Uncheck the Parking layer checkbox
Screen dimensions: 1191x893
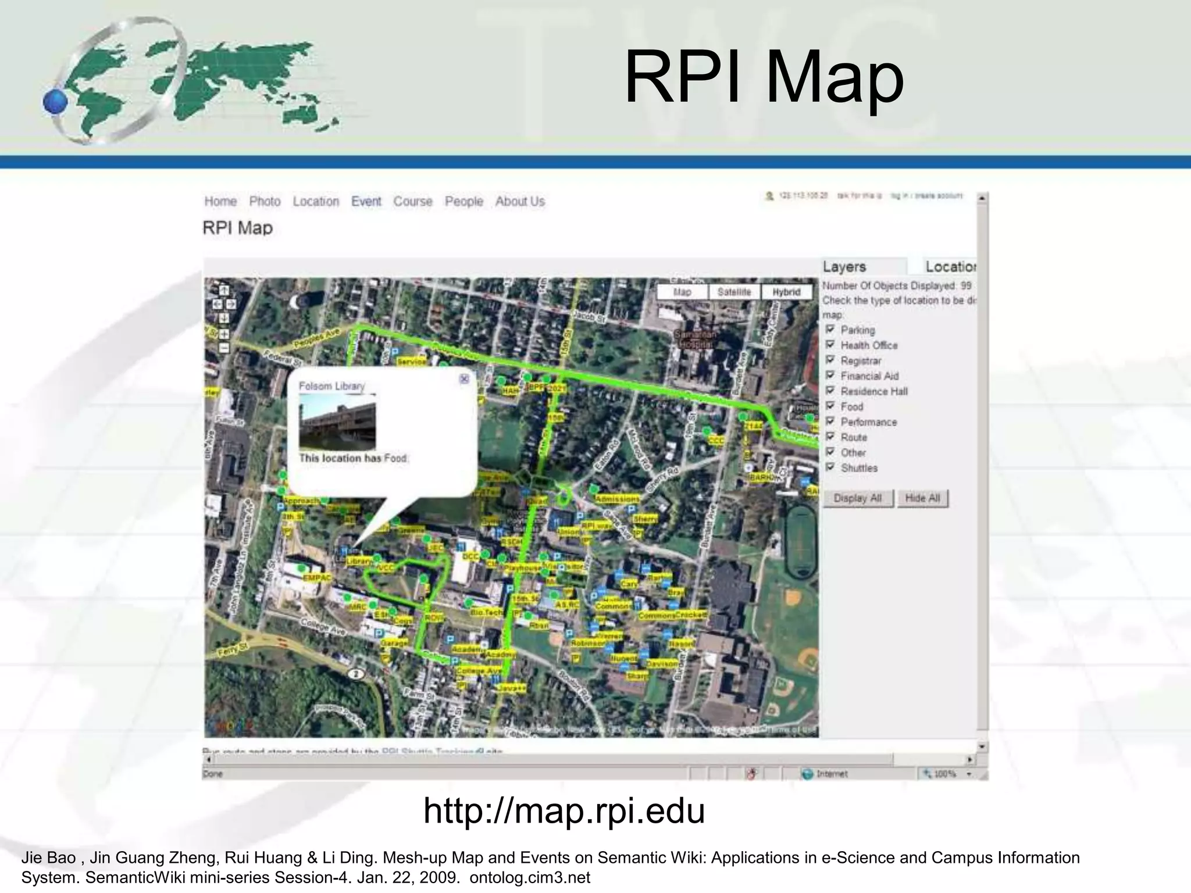pos(830,329)
